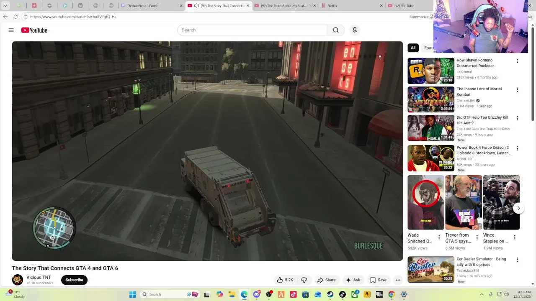This screenshot has height=301, width=536.
Task: Save the video to a playlist
Action: click(378, 280)
